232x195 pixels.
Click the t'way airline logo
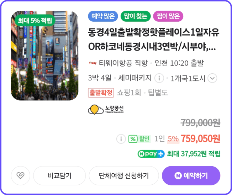pos(93,63)
